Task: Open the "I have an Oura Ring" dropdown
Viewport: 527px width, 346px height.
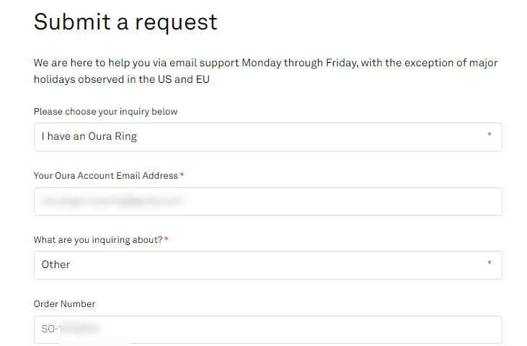Action: click(267, 137)
